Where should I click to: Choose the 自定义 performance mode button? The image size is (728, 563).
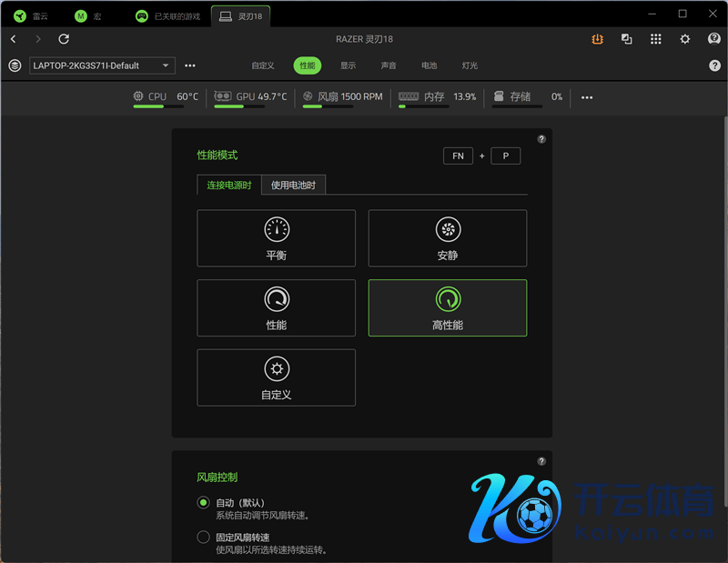276,377
